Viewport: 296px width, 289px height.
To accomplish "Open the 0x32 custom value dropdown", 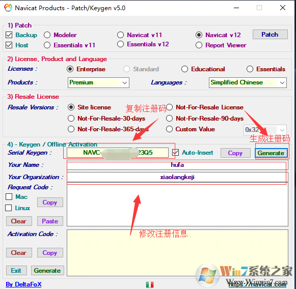I will (265, 130).
